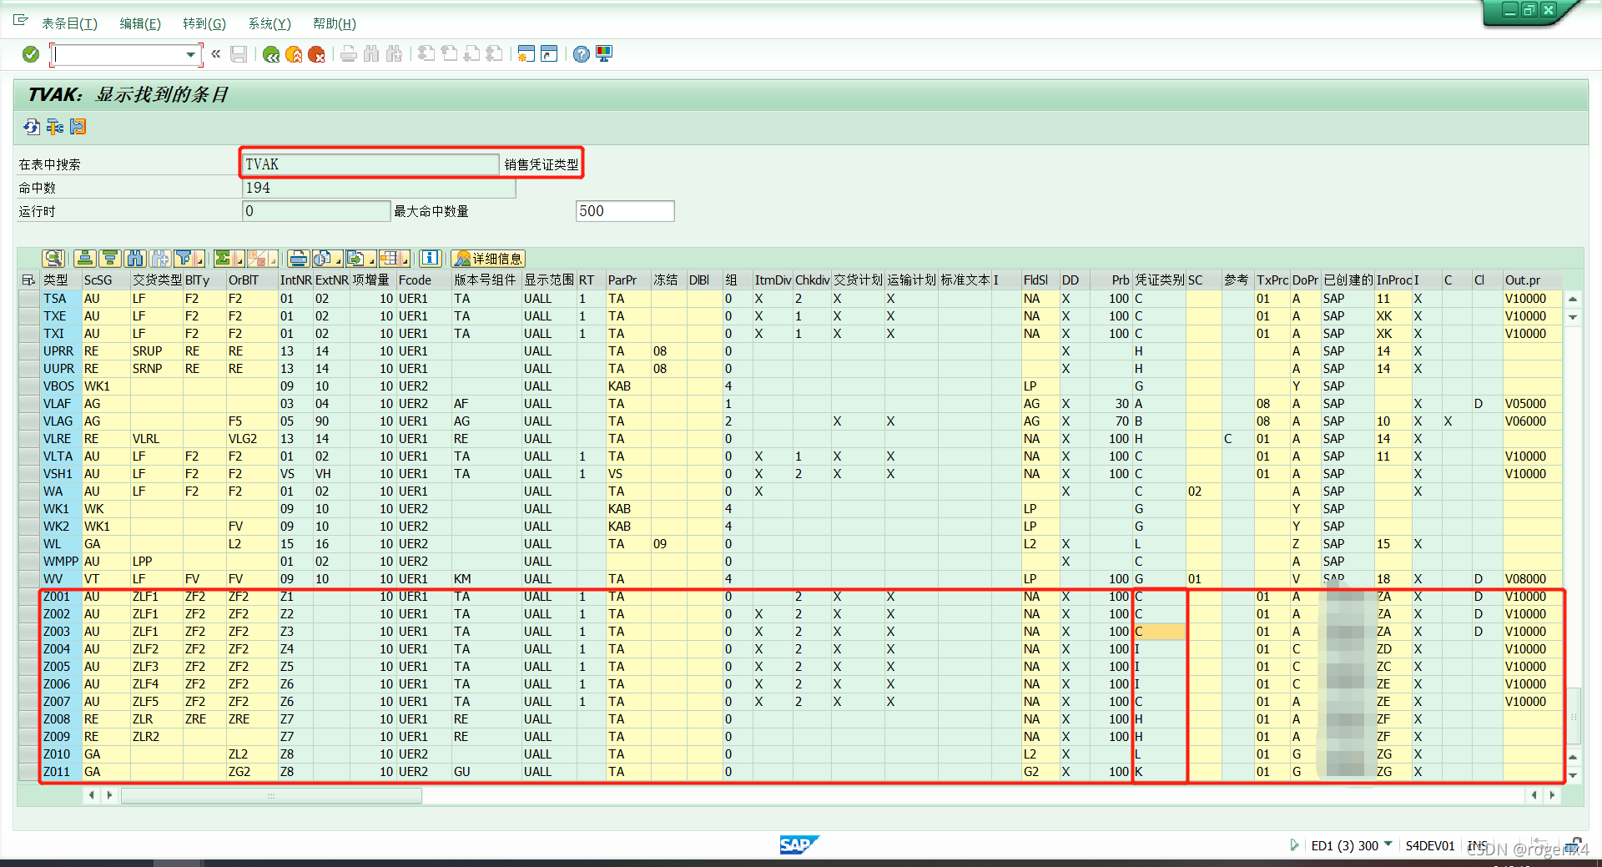Select the row selector of VBOS
Image resolution: width=1602 pixels, height=867 pixels.
(28, 386)
